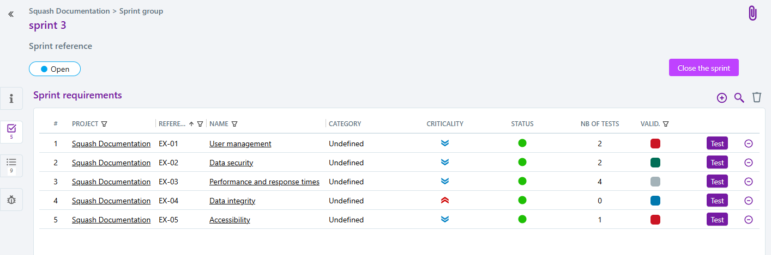771x255 pixels.
Task: Click Test button for Data security row
Action: (x=717, y=163)
